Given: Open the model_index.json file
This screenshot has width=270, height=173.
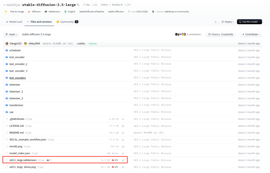Looking at the screenshot, I should (20, 154).
